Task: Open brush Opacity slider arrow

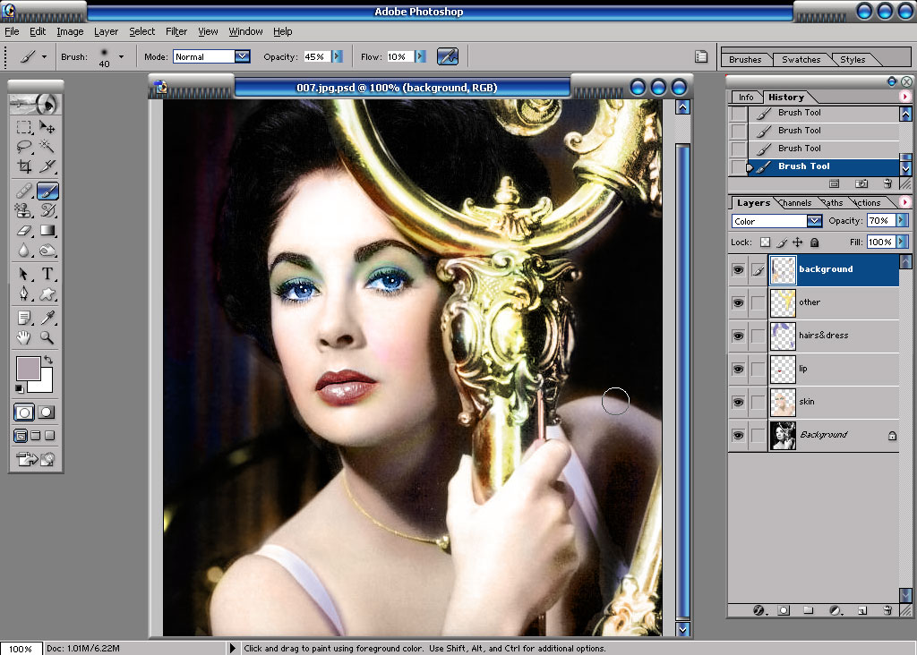Action: [337, 56]
